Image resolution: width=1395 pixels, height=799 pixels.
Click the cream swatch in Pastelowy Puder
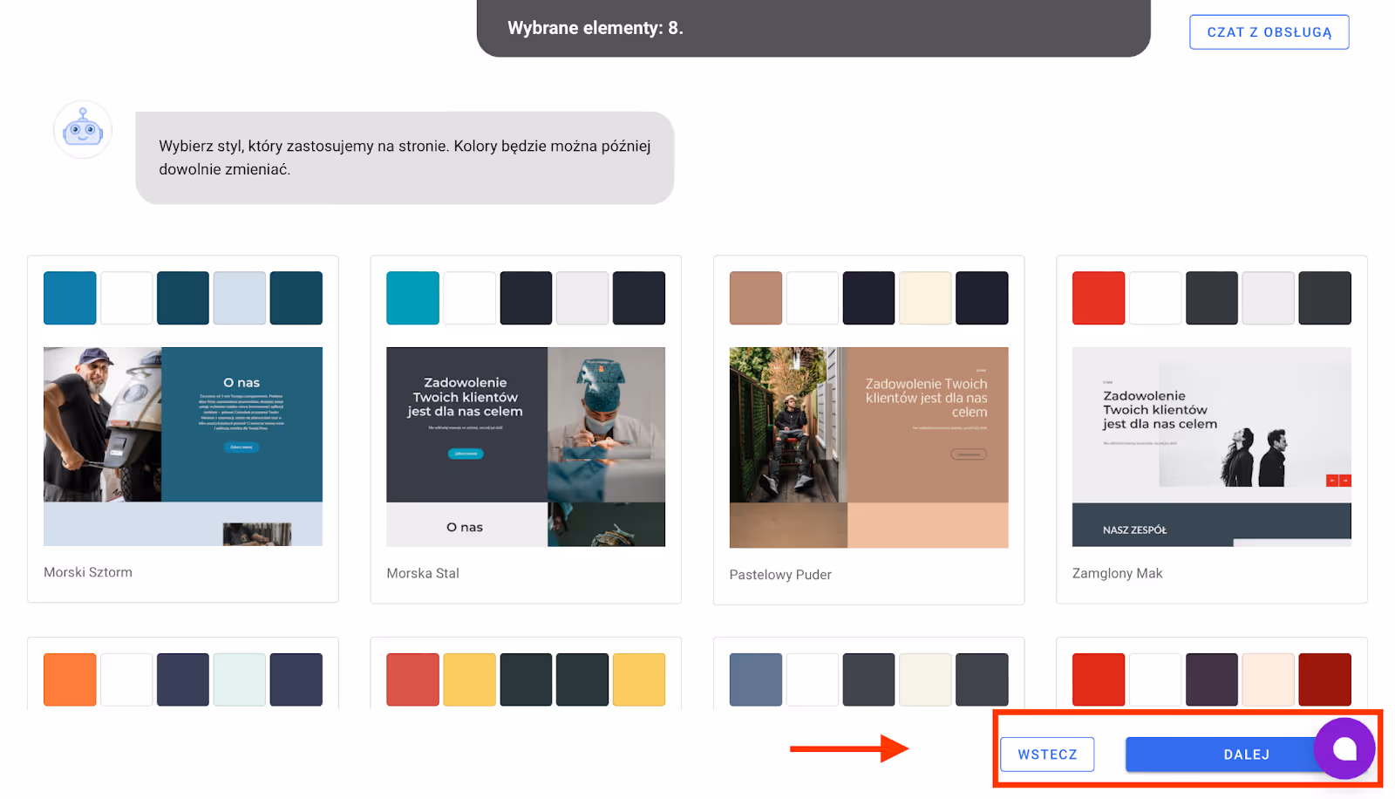click(925, 298)
